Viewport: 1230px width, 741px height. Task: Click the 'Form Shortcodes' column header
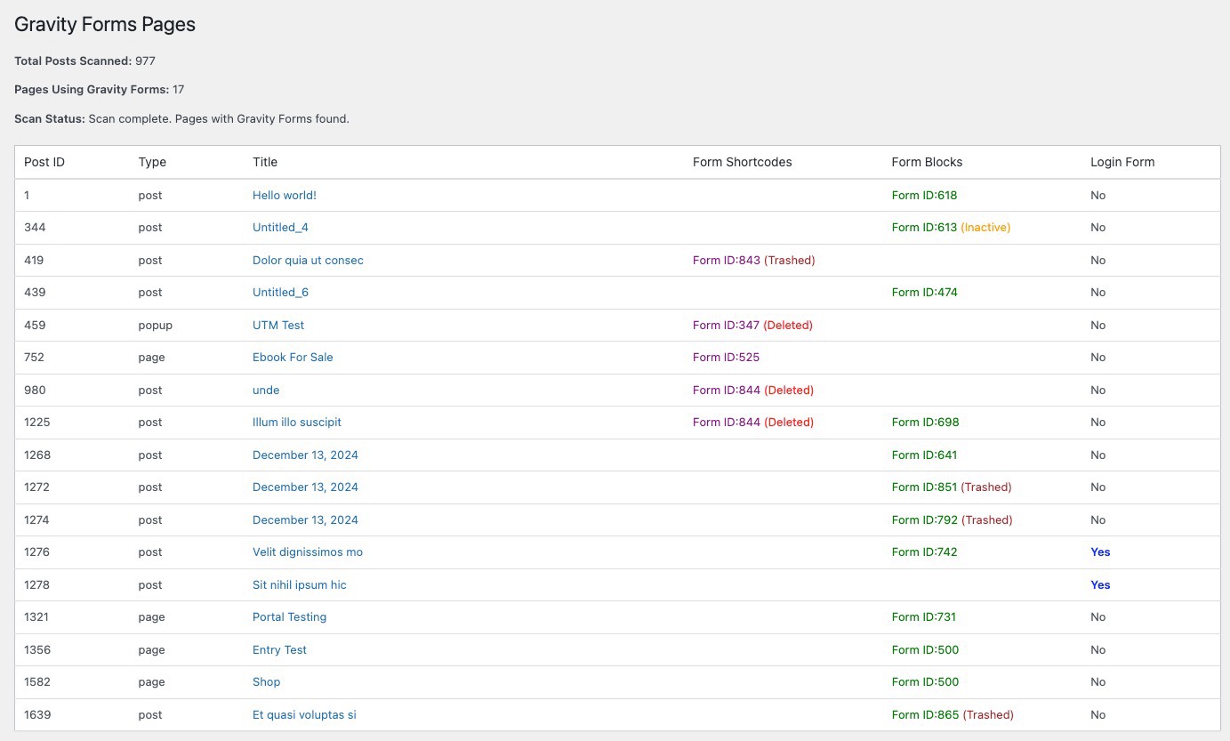point(742,162)
